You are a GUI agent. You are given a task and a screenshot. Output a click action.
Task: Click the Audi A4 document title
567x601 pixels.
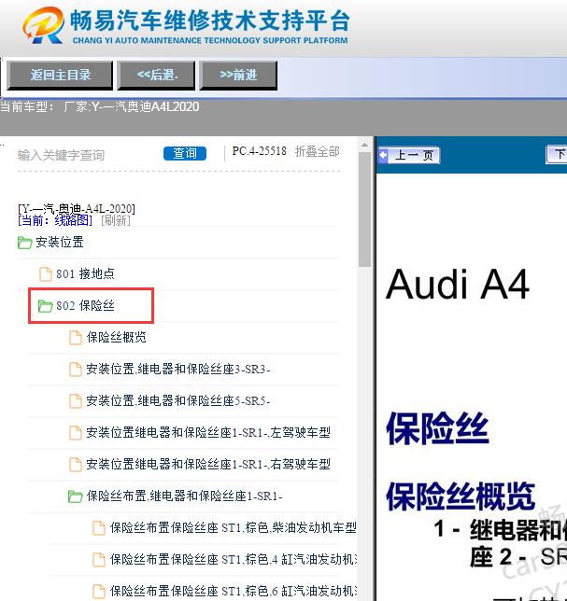point(458,285)
